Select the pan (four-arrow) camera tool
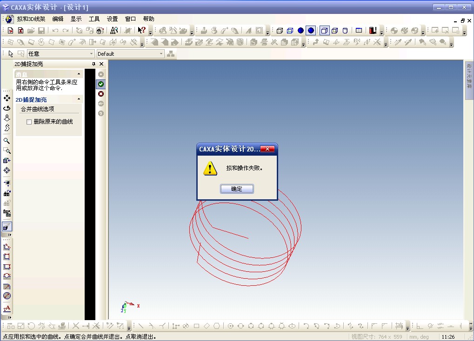This screenshot has width=474, height=341. [x=7, y=98]
